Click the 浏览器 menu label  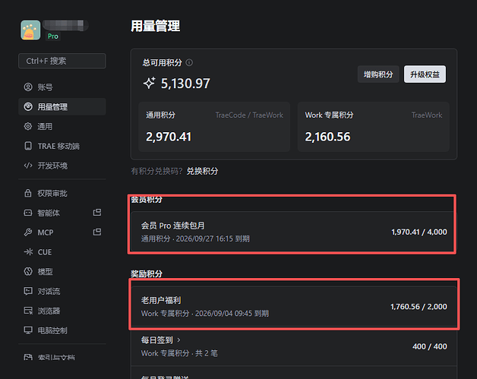point(49,311)
